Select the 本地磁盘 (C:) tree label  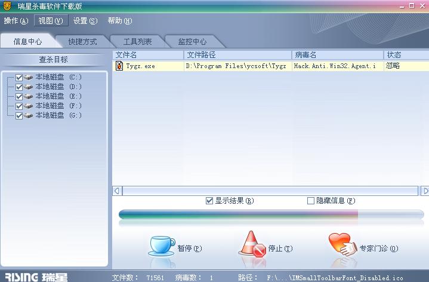click(x=58, y=77)
